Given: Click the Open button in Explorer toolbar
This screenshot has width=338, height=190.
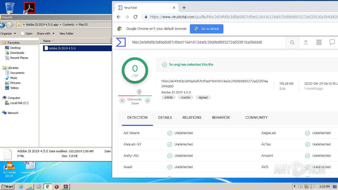Looking at the screenshot, I should 27,34.
